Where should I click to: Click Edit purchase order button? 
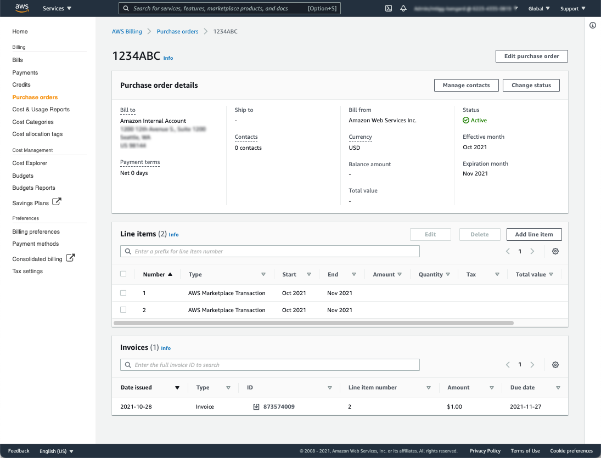click(531, 56)
